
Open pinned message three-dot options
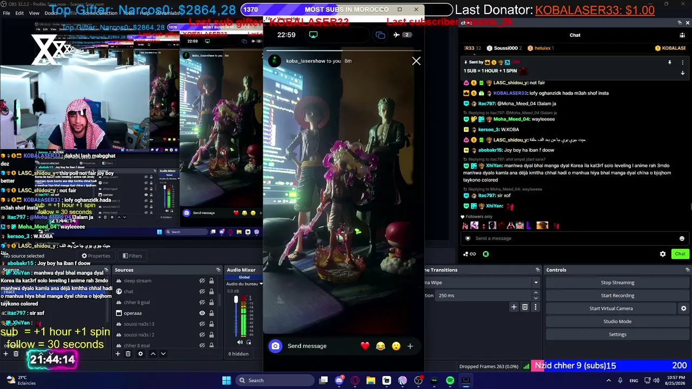pyautogui.click(x=682, y=63)
